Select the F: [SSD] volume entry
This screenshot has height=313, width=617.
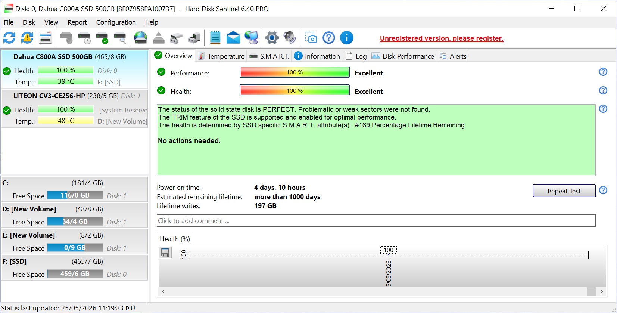[75, 267]
